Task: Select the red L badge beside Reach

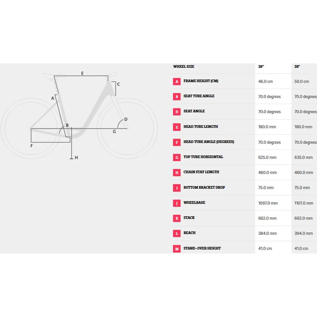Action: coord(177,233)
